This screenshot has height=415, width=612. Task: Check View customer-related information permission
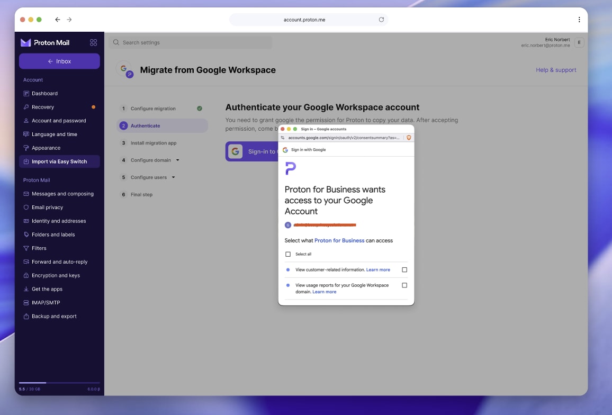point(404,270)
